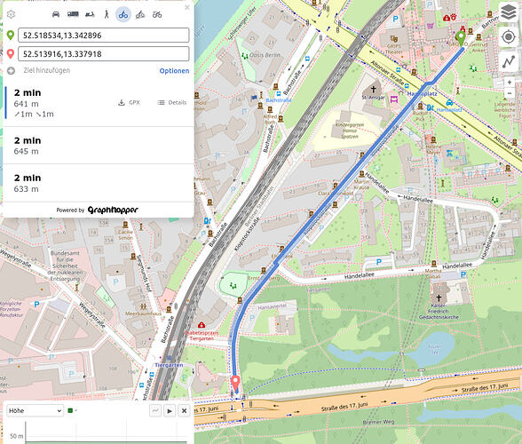Click the start coordinates input field
522x444 pixels.
click(x=104, y=36)
